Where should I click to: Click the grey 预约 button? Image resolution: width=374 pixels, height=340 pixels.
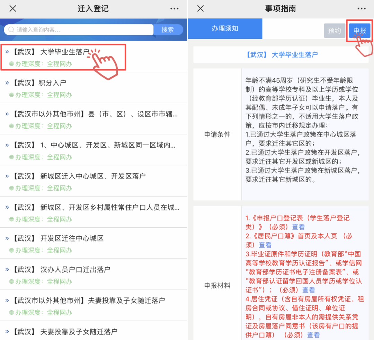(334, 31)
